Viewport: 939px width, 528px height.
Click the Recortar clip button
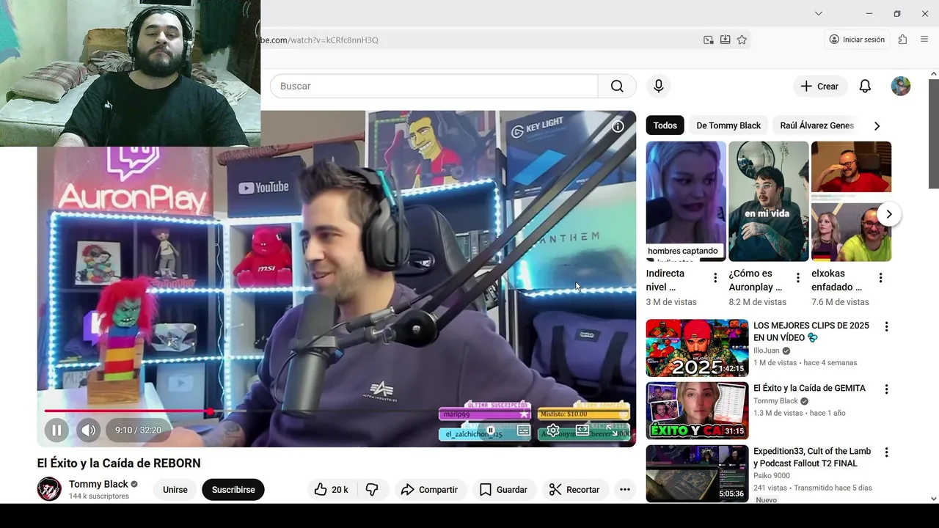[x=574, y=490]
